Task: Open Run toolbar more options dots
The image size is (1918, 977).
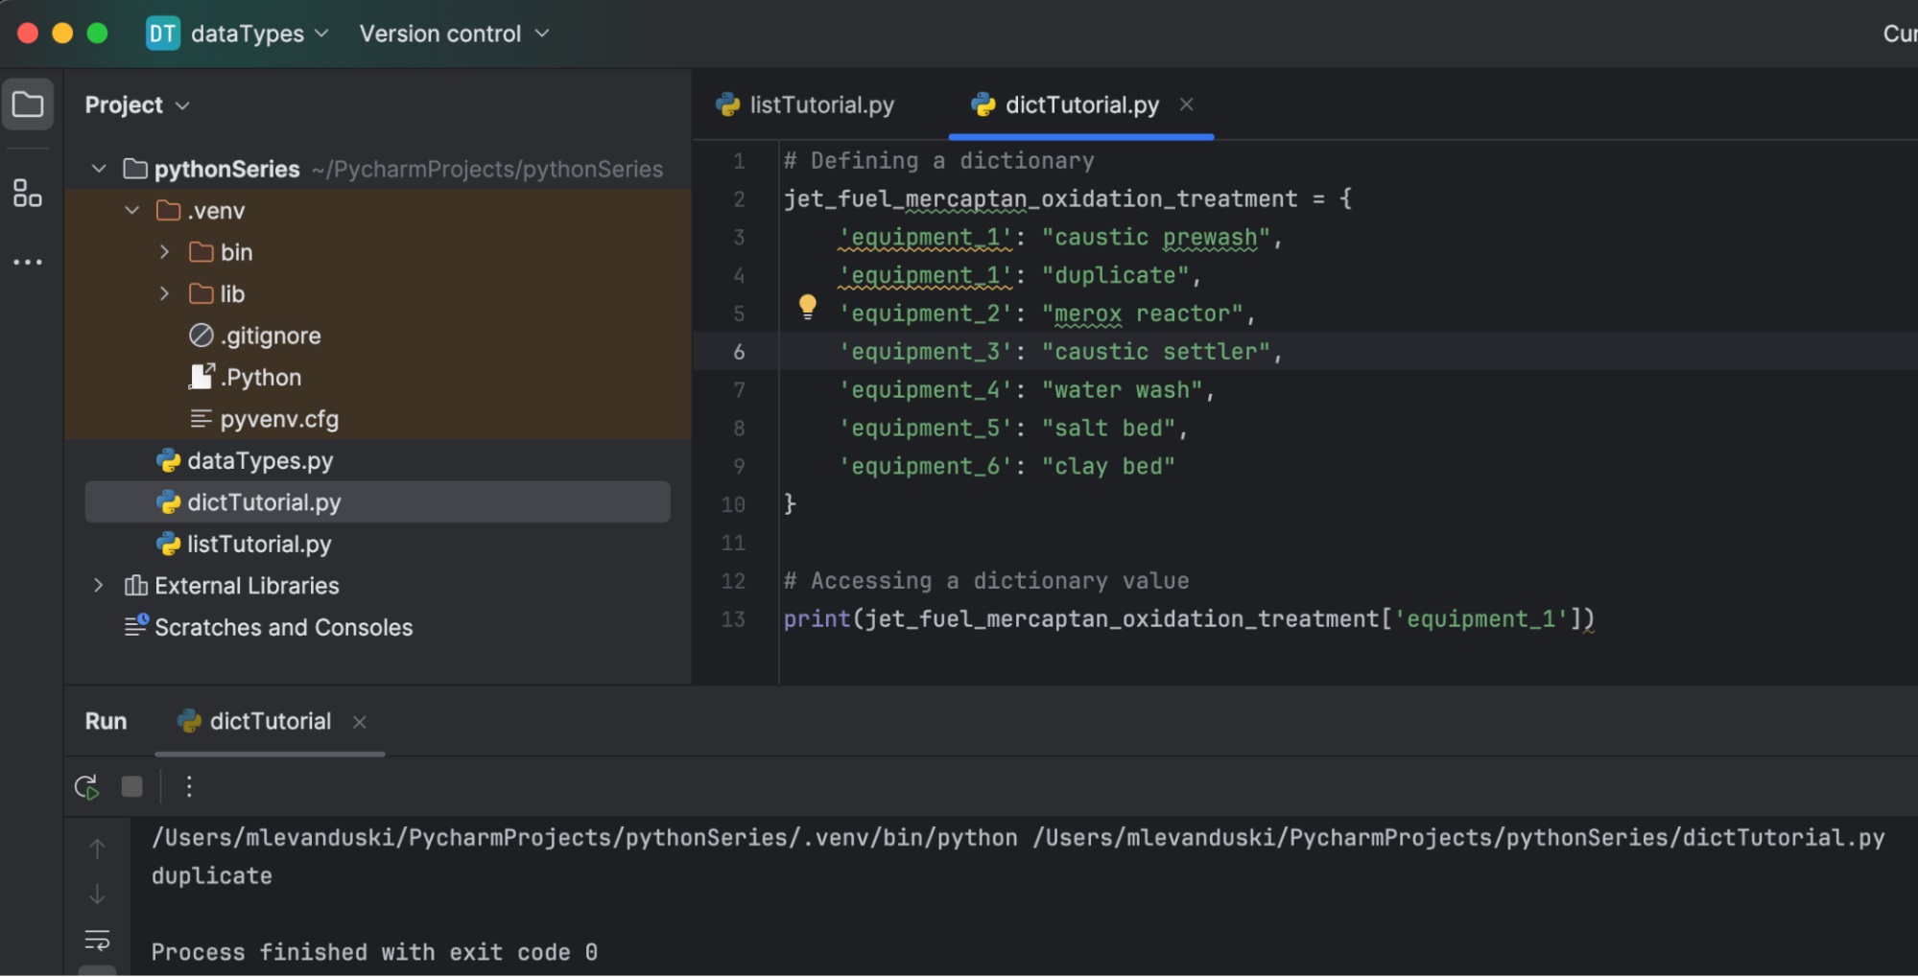Action: tap(189, 787)
